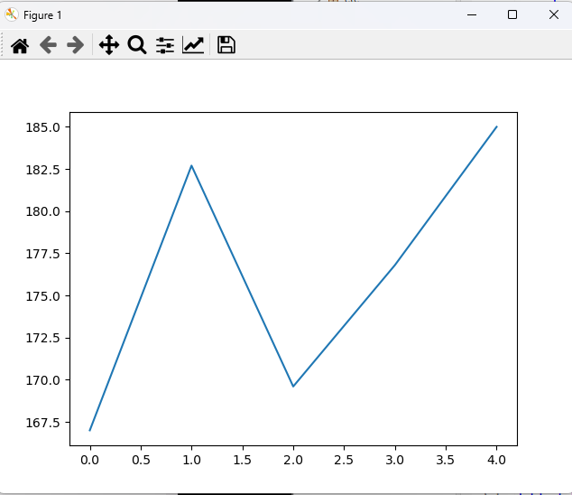Viewport: 572px width, 495px height.
Task: Click the y-axis label 177.5
Action: point(42,254)
